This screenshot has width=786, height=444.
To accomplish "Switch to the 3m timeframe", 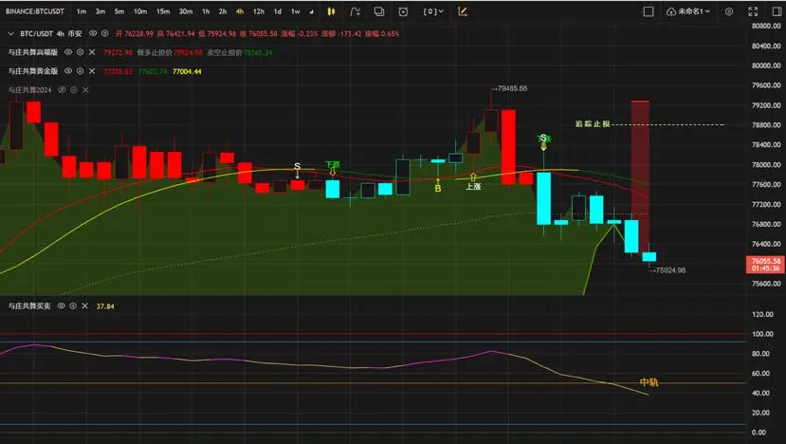I will tap(101, 11).
